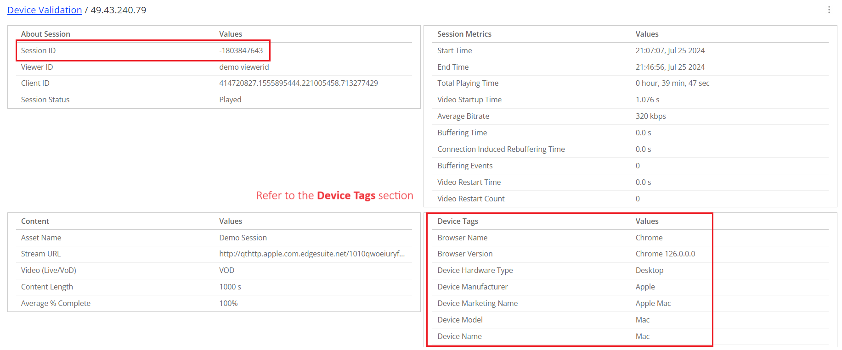Image resolution: width=842 pixels, height=350 pixels.
Task: Click the Session Status value Played
Action: pos(230,100)
